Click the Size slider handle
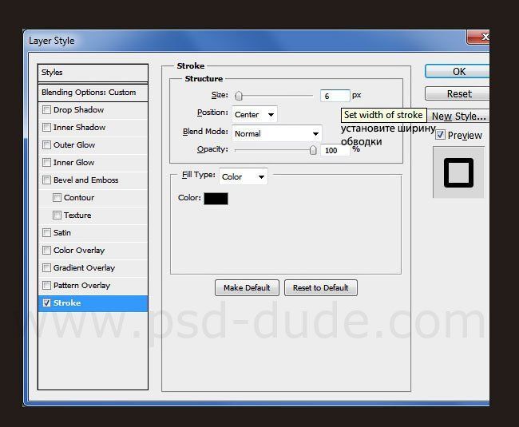Viewport: 519px width, 427px height. pyautogui.click(x=239, y=96)
